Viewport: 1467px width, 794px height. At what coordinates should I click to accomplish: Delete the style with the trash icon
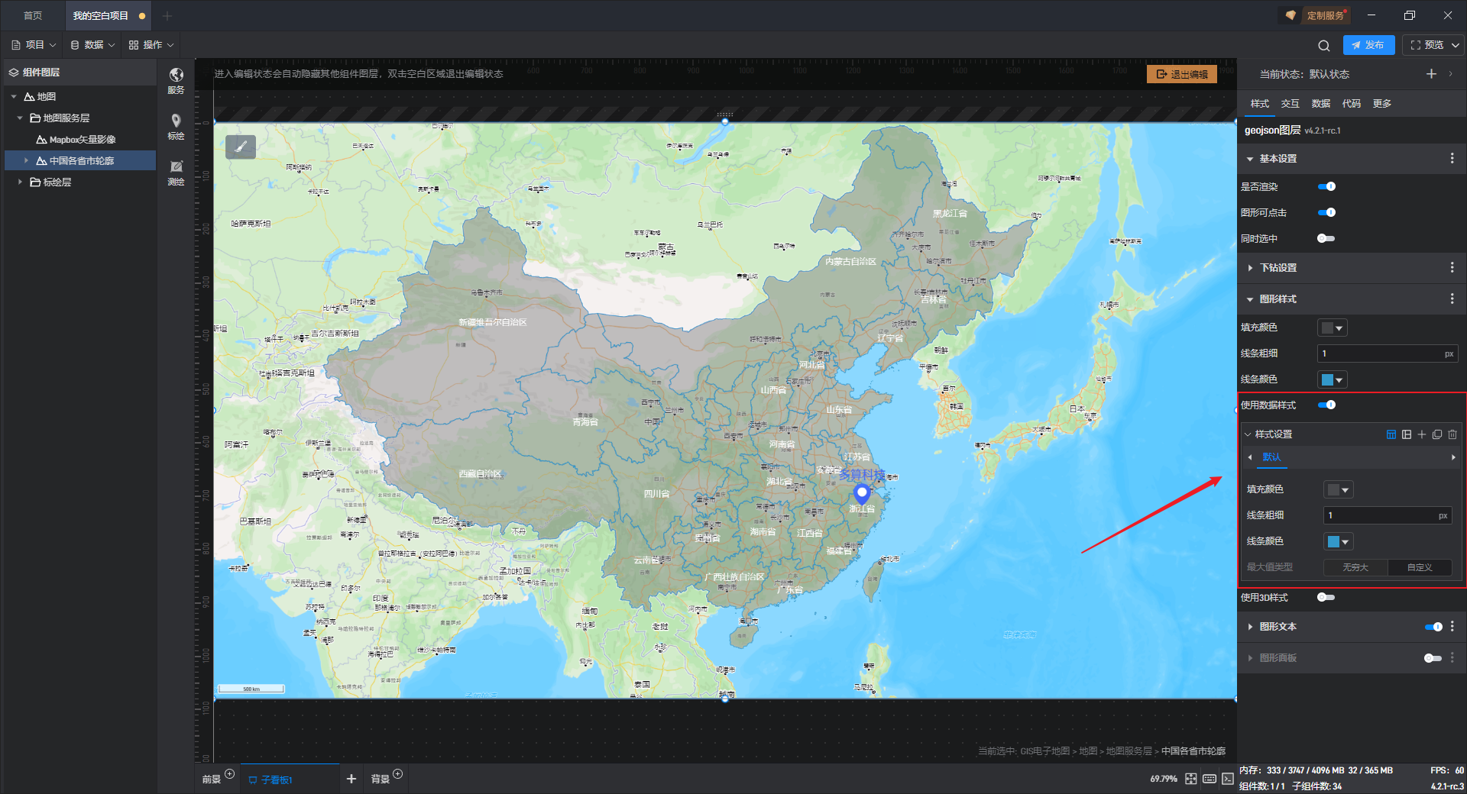click(x=1452, y=434)
